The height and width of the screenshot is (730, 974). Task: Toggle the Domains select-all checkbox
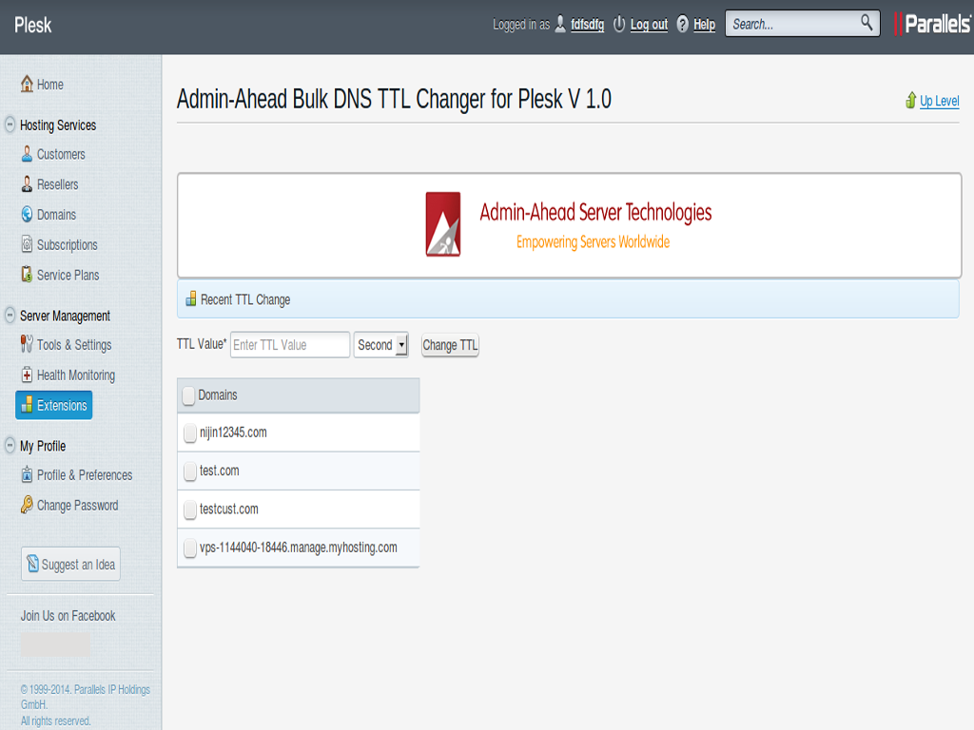pos(189,395)
